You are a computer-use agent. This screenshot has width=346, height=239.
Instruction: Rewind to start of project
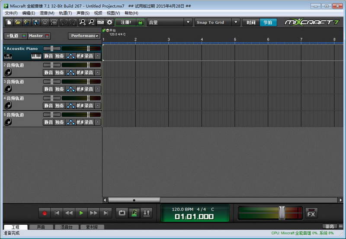[x=57, y=213]
